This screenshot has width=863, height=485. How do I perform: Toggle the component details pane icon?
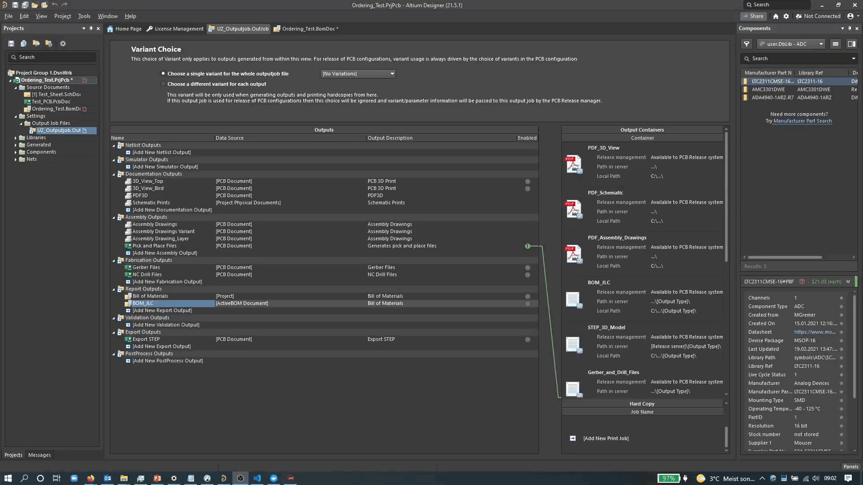click(851, 44)
